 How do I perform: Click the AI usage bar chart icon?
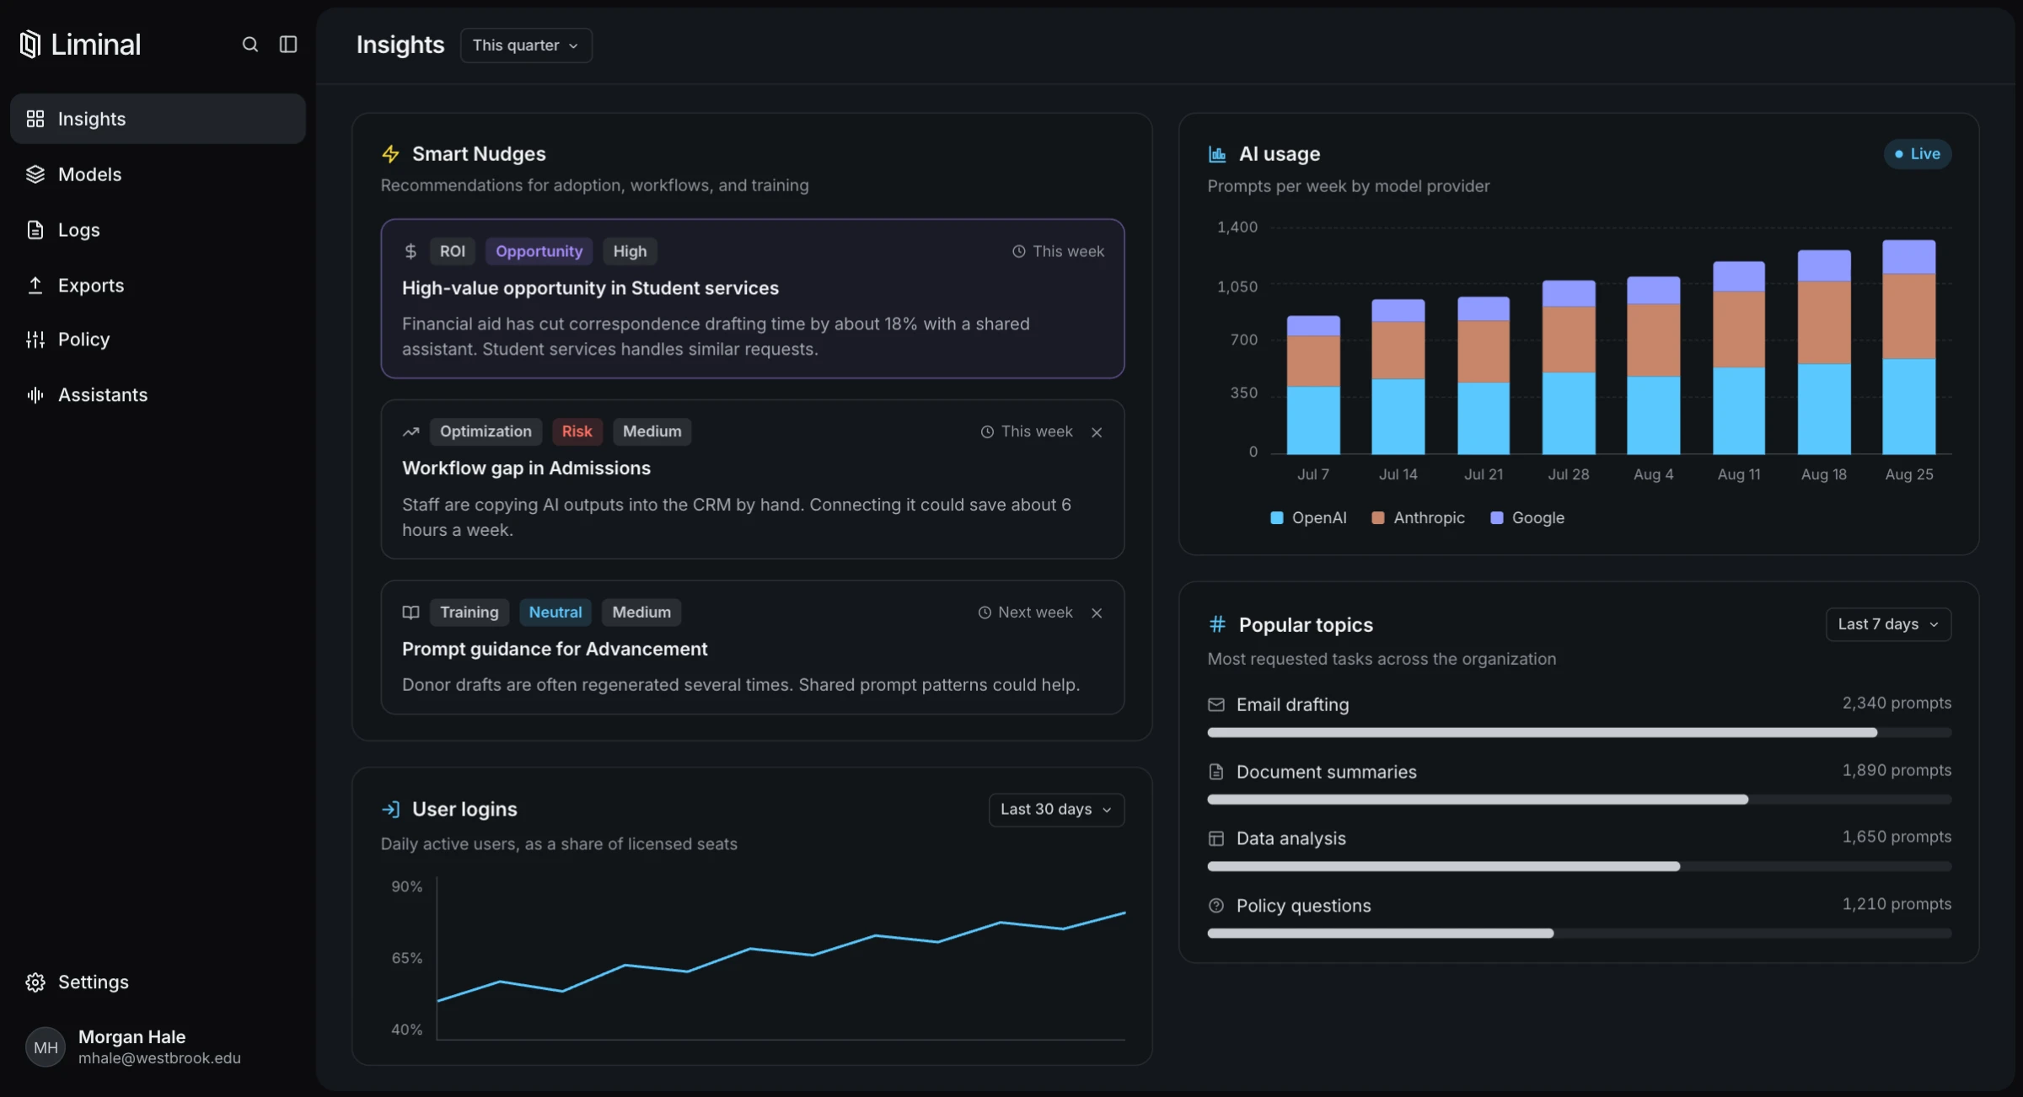tap(1217, 154)
